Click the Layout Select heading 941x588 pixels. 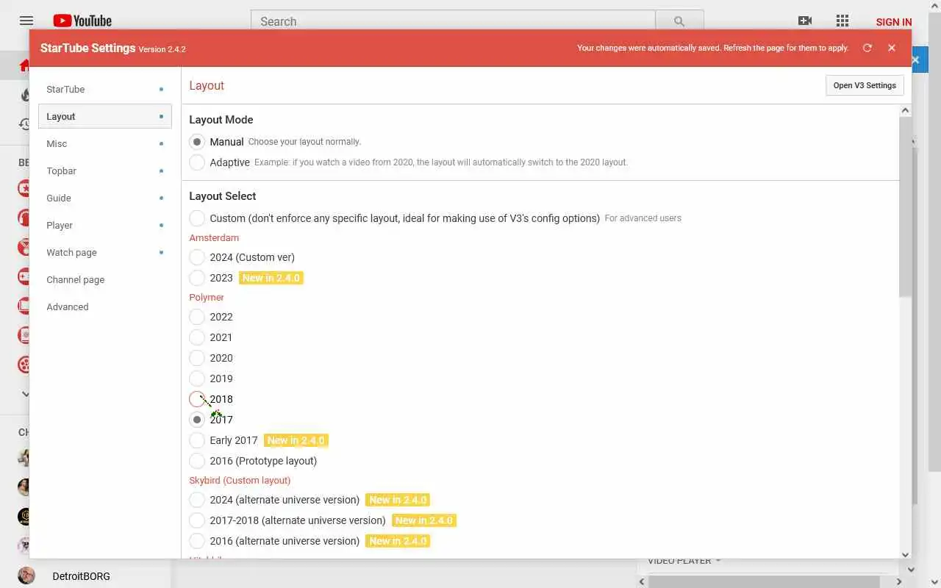pyautogui.click(x=223, y=196)
